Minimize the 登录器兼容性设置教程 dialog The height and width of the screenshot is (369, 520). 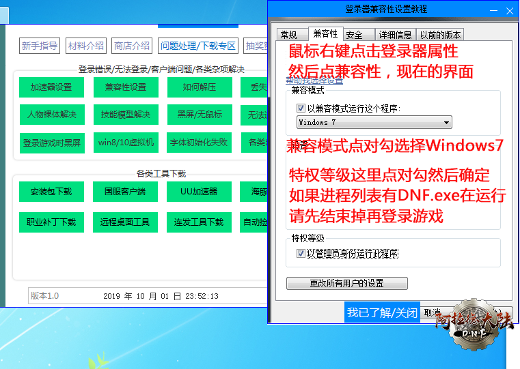(491, 10)
